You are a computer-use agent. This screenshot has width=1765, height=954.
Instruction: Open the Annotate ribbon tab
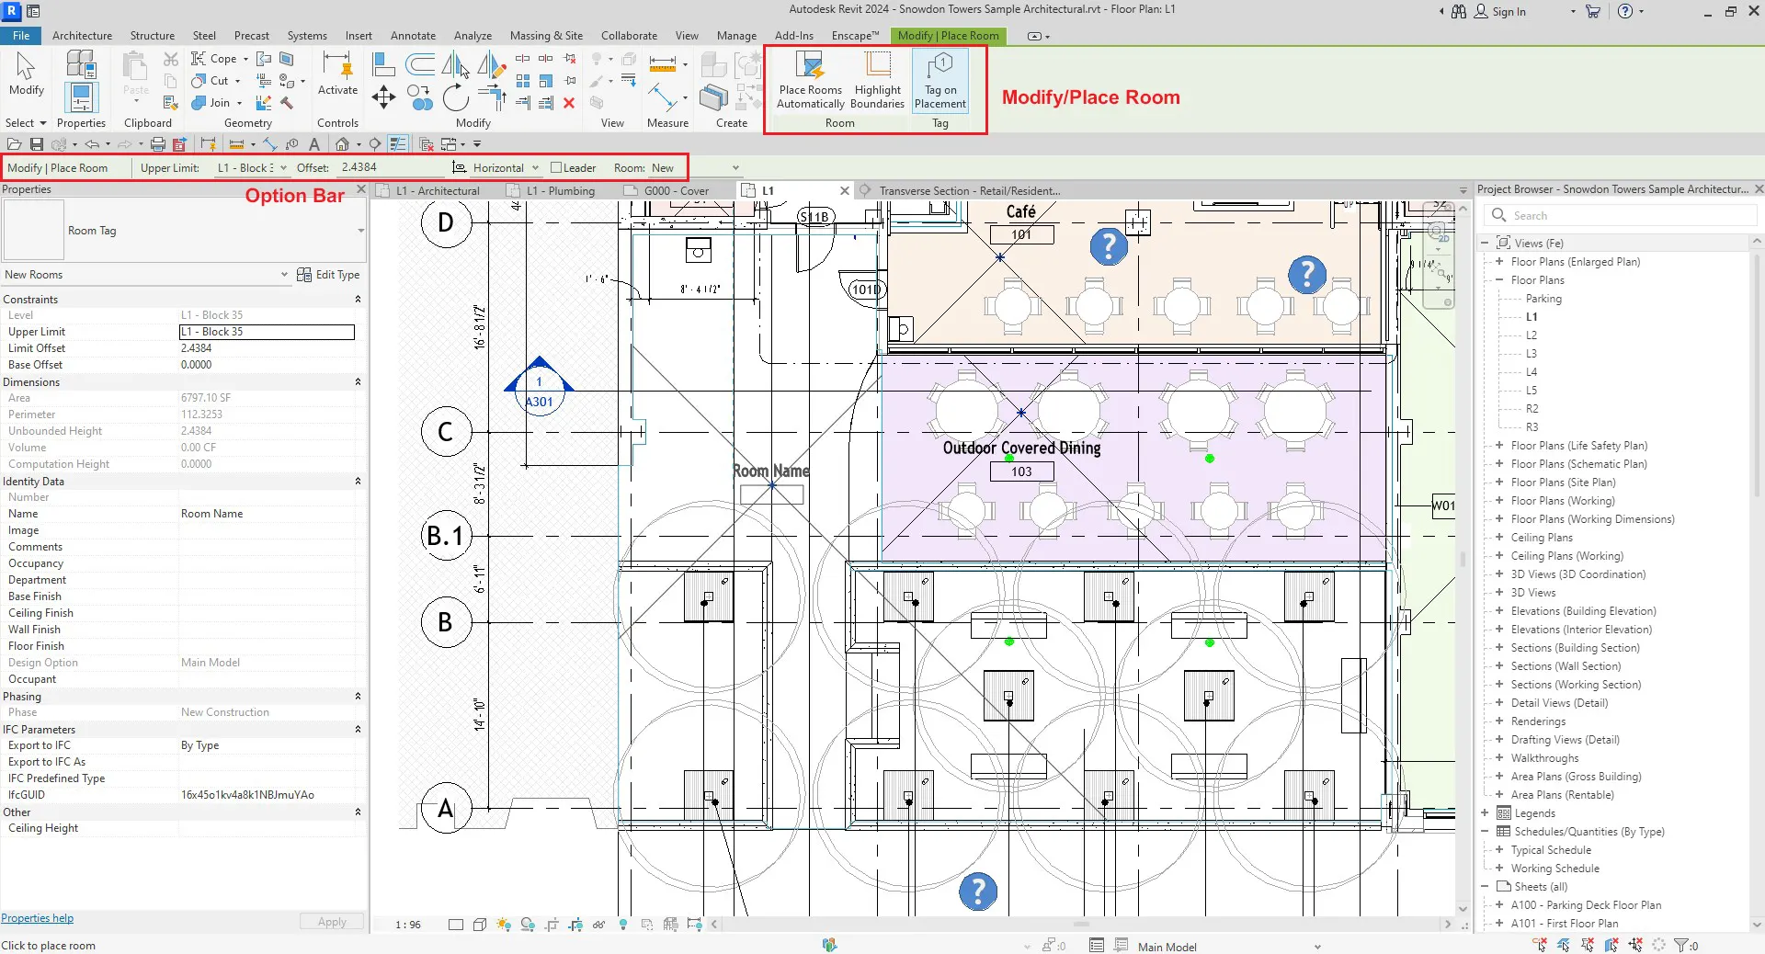pos(413,36)
